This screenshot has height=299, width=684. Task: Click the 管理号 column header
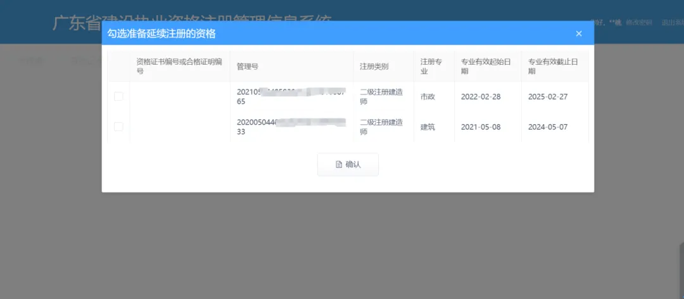(247, 67)
